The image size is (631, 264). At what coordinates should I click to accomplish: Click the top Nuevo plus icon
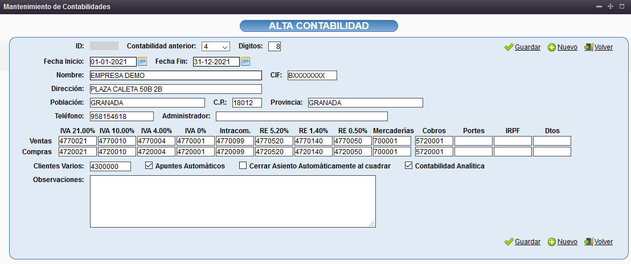click(x=552, y=47)
